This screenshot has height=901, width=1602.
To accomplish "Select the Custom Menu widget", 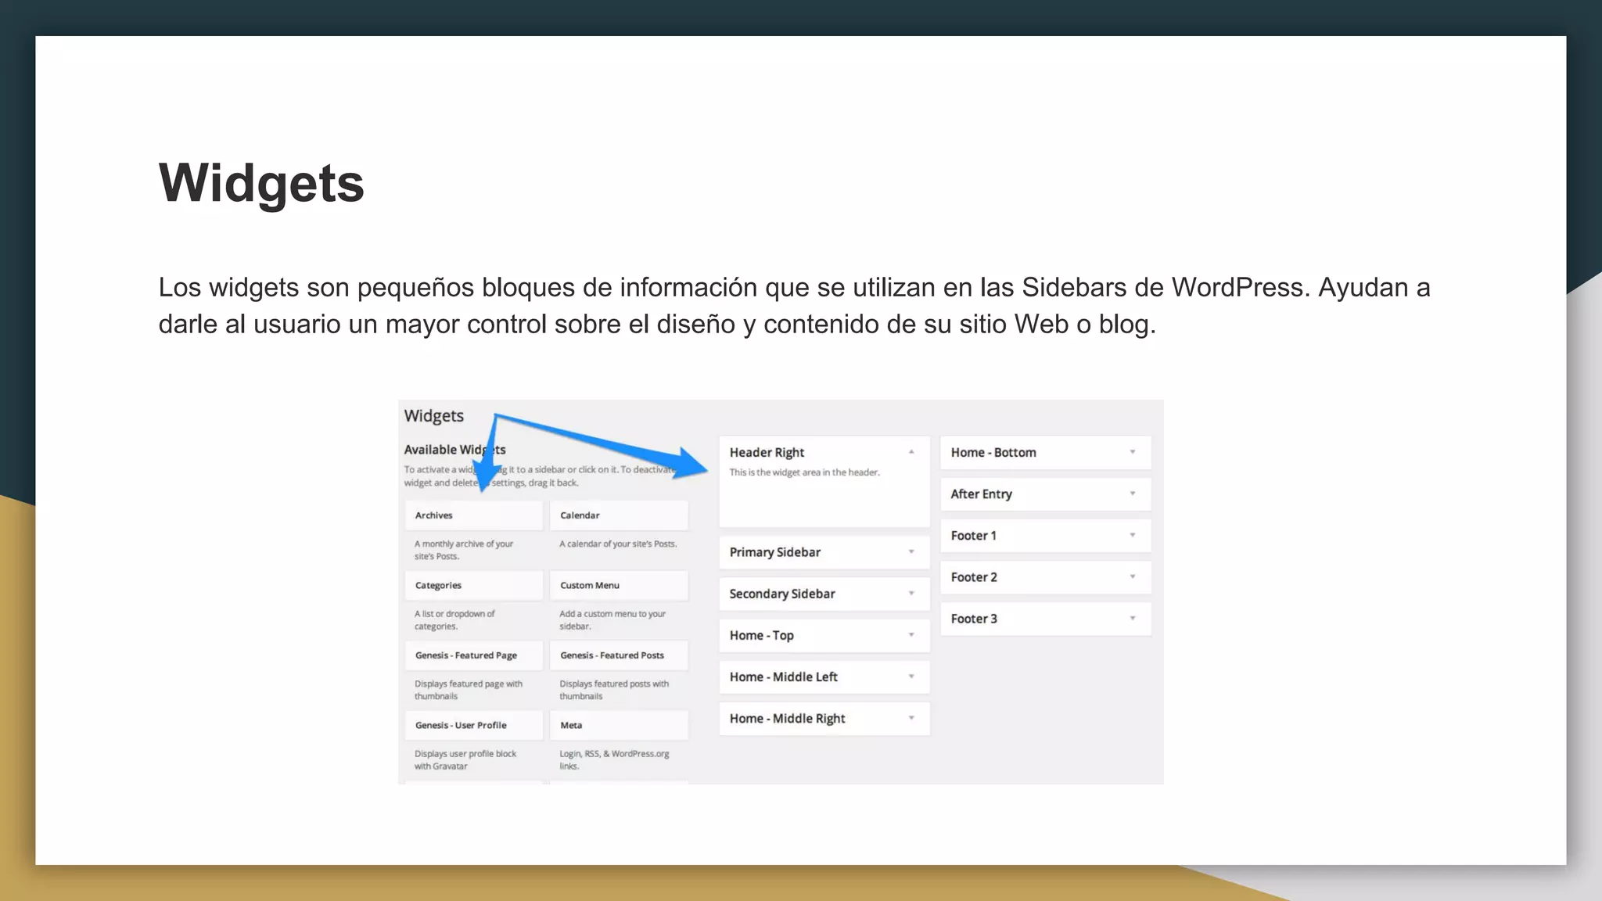I will point(619,585).
